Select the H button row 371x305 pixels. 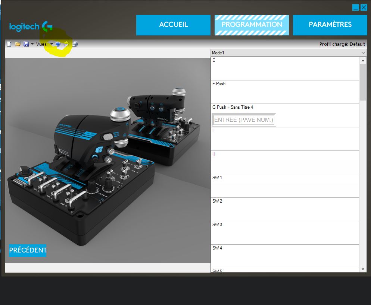pos(285,162)
